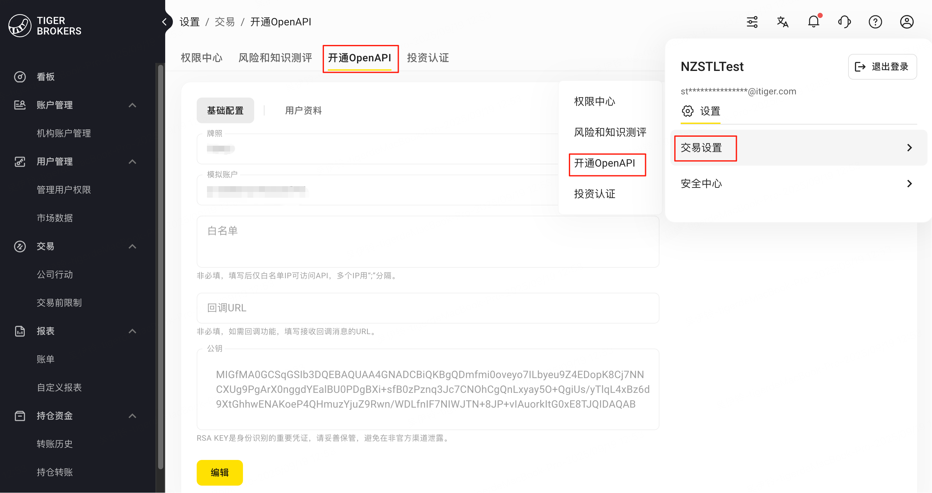Click the gear icon beside 设置

tap(687, 111)
